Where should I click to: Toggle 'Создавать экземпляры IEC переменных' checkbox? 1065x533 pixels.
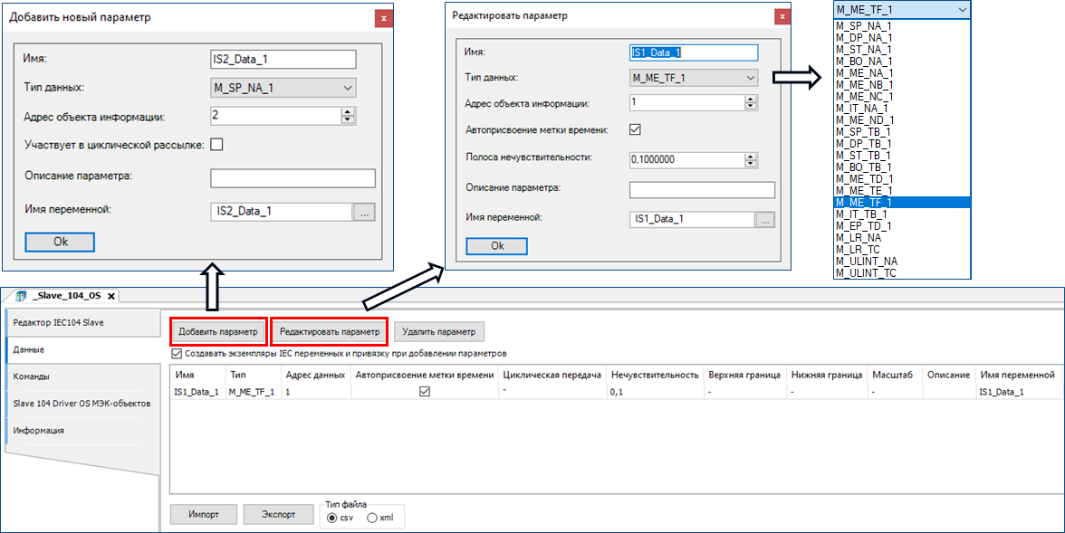pyautogui.click(x=177, y=353)
